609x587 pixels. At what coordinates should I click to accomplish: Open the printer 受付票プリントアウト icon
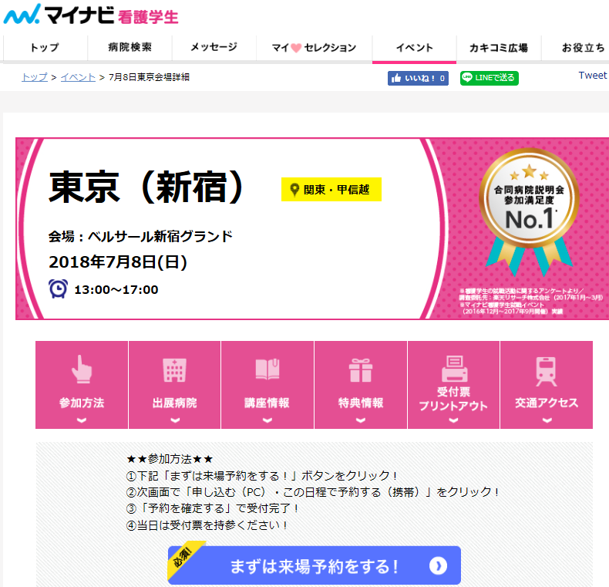point(454,369)
